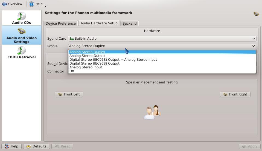Select Digital Stereo (IEC958) Output only profile
This screenshot has height=151, width=262.
point(162,63)
